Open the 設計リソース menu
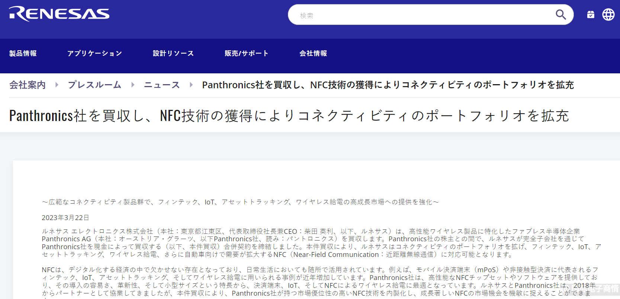 click(x=173, y=53)
